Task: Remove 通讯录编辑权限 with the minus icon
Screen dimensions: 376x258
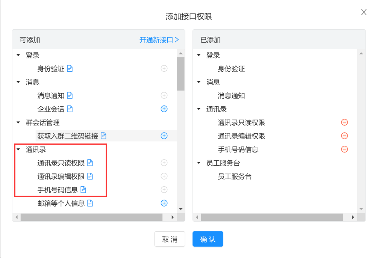Action: [x=344, y=136]
